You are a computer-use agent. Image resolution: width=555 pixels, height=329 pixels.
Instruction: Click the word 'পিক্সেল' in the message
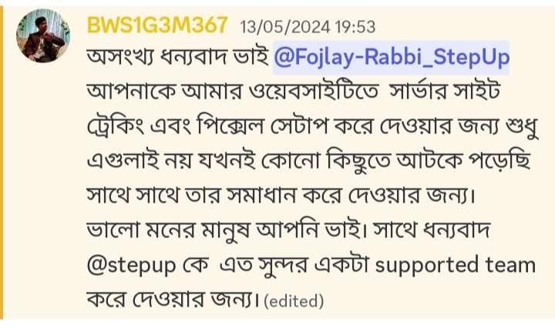click(230, 126)
